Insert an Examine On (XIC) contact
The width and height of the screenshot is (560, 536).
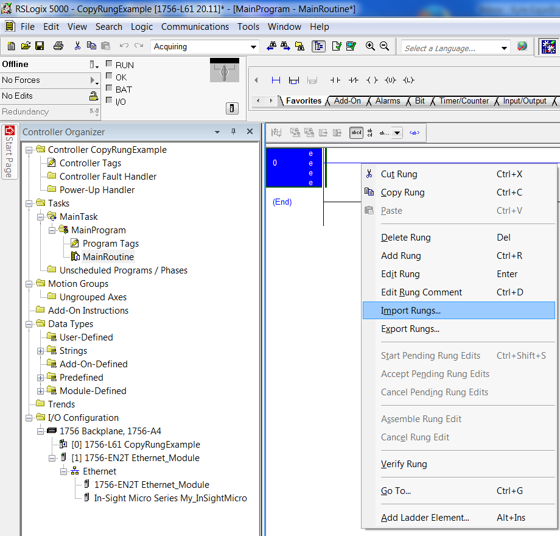(x=335, y=80)
